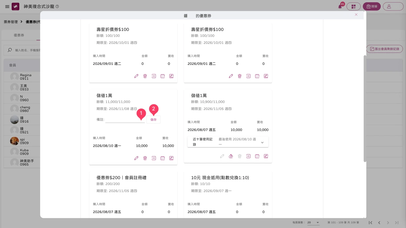Click transfer icon on the 11,000/11,000 儲值1萬 card
This screenshot has height=228, width=406.
pos(154,158)
